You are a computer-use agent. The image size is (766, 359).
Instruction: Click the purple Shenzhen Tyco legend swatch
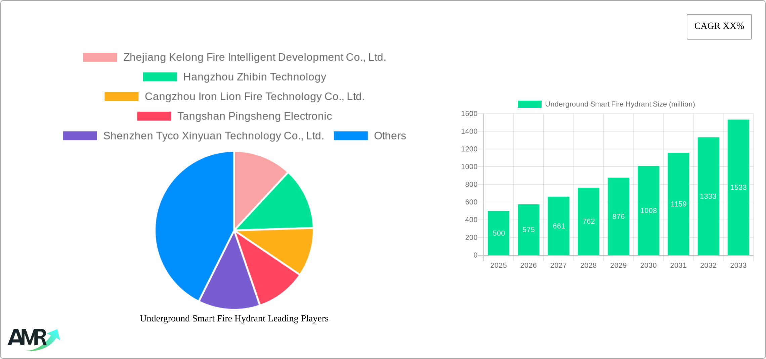[80, 136]
